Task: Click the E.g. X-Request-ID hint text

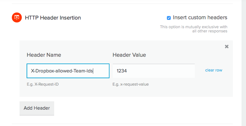Action: coord(43,84)
